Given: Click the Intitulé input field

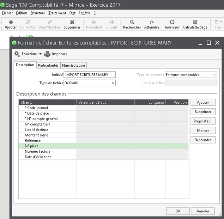Looking at the screenshot, I should tap(90, 75).
